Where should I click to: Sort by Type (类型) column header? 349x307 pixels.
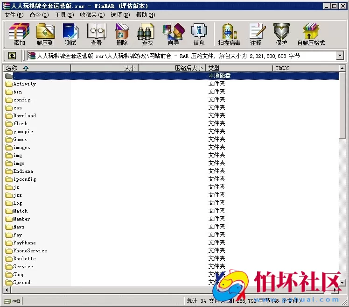[239, 68]
